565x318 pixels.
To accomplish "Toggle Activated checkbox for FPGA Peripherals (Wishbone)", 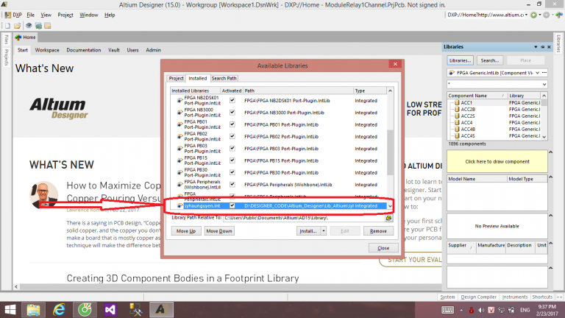I will (232, 184).
